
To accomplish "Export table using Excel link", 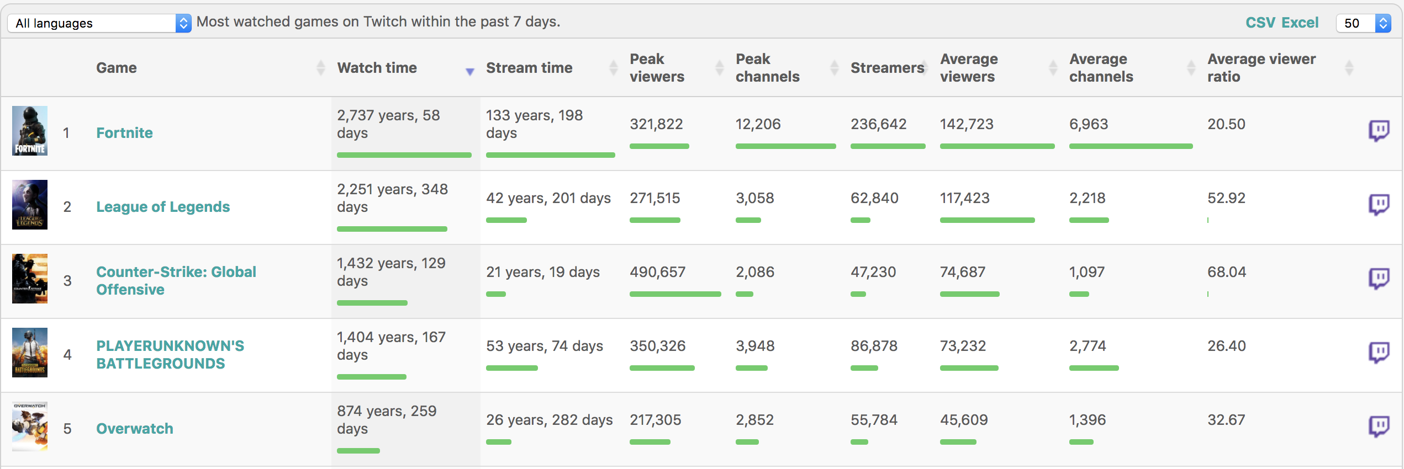I will [1300, 23].
